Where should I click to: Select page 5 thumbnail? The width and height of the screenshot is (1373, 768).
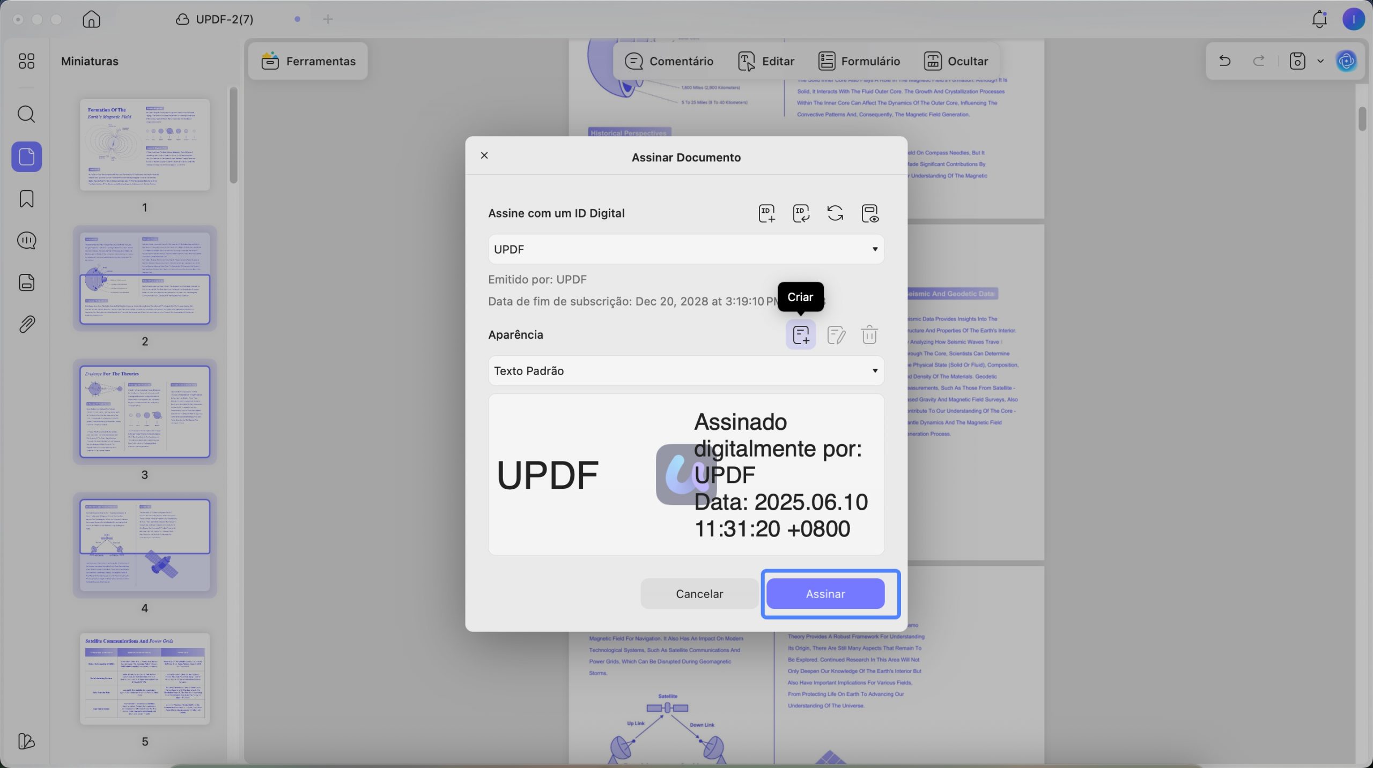(x=145, y=678)
